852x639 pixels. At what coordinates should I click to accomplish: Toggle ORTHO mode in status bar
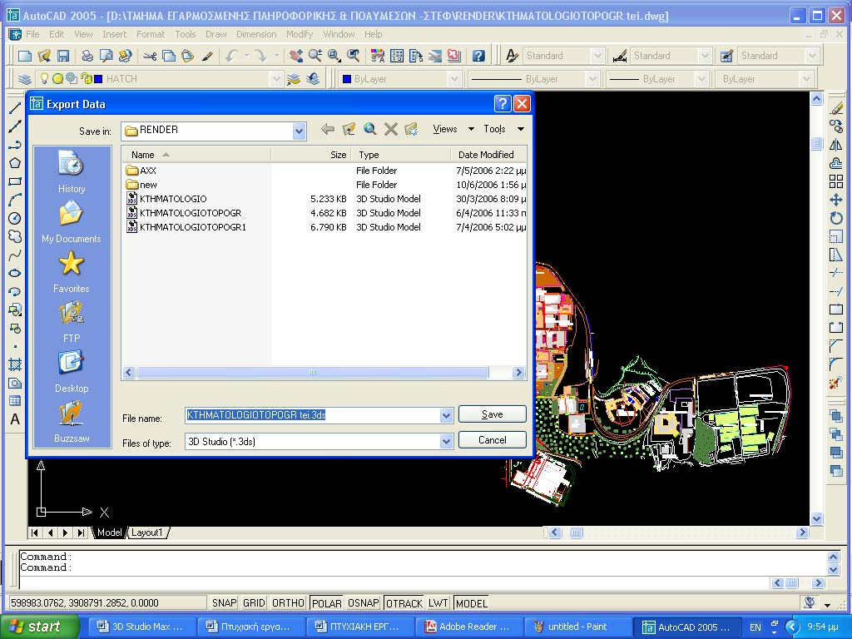coord(288,603)
